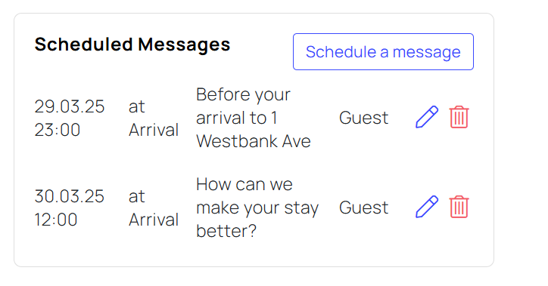Click Guest recipient in the 30.03.25 row

tap(363, 208)
